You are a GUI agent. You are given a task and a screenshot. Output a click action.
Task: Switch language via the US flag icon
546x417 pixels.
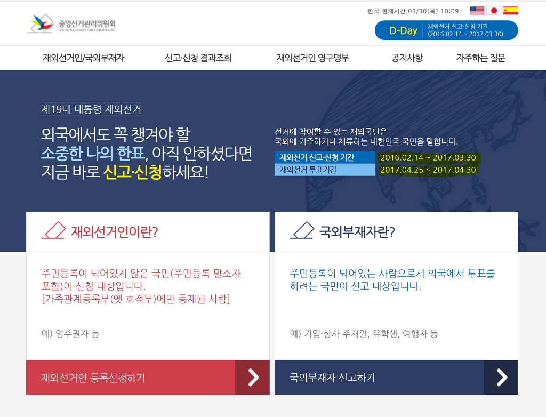point(477,11)
